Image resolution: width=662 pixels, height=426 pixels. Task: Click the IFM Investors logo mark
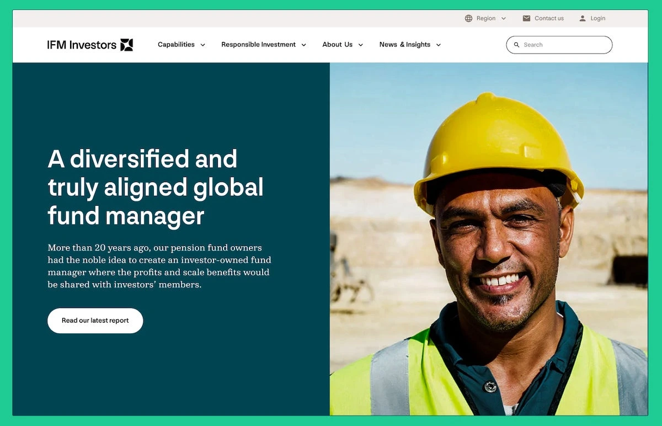127,45
